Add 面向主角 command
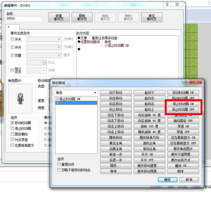This screenshot has height=201, width=211. (x=149, y=143)
